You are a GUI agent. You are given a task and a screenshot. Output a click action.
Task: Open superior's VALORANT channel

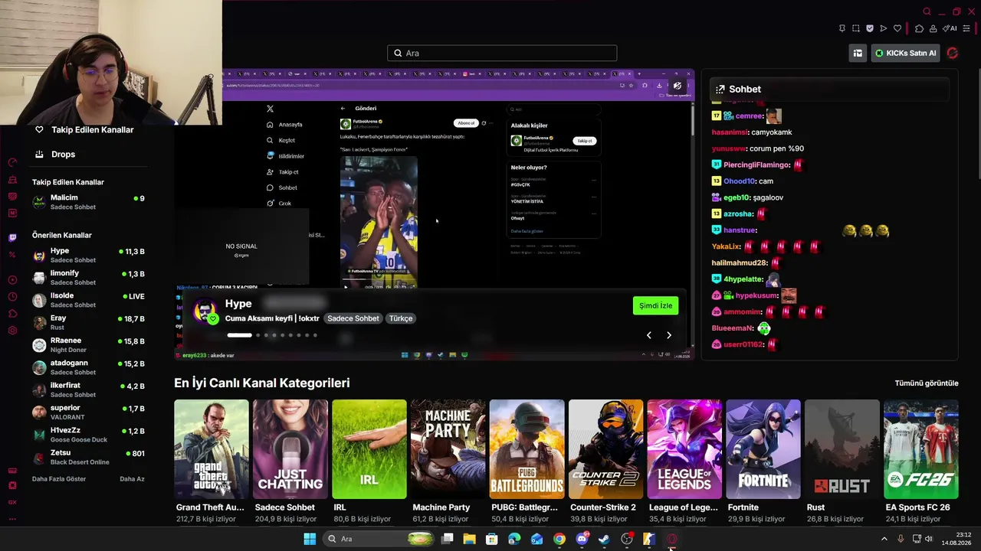(88, 412)
